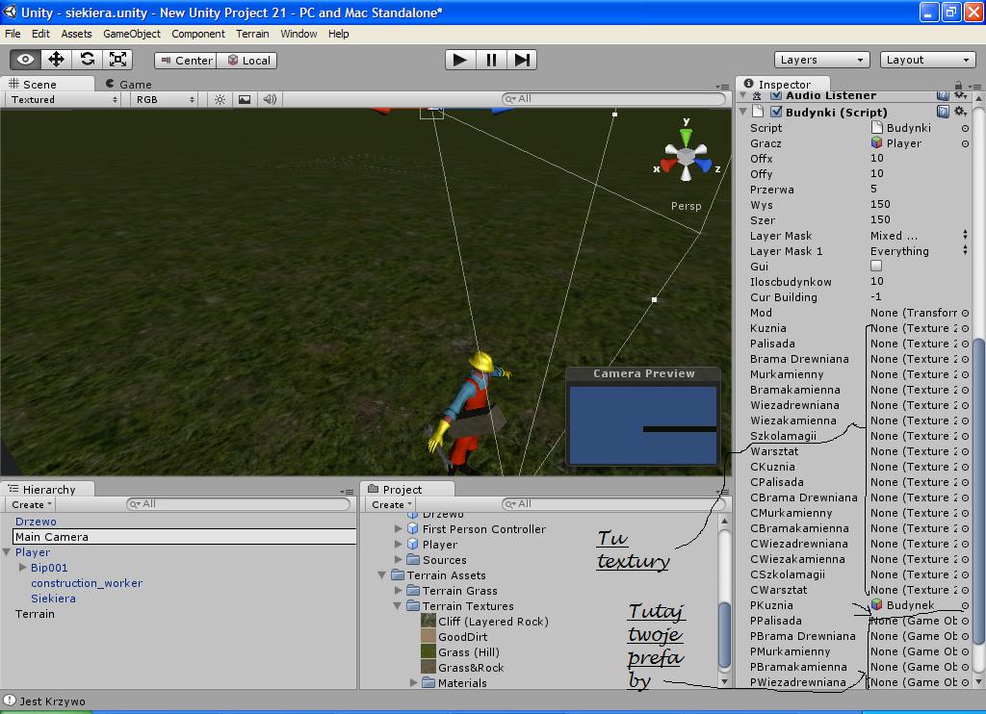The width and height of the screenshot is (986, 714).
Task: Toggle scene audio speaker icon
Action: click(x=270, y=99)
